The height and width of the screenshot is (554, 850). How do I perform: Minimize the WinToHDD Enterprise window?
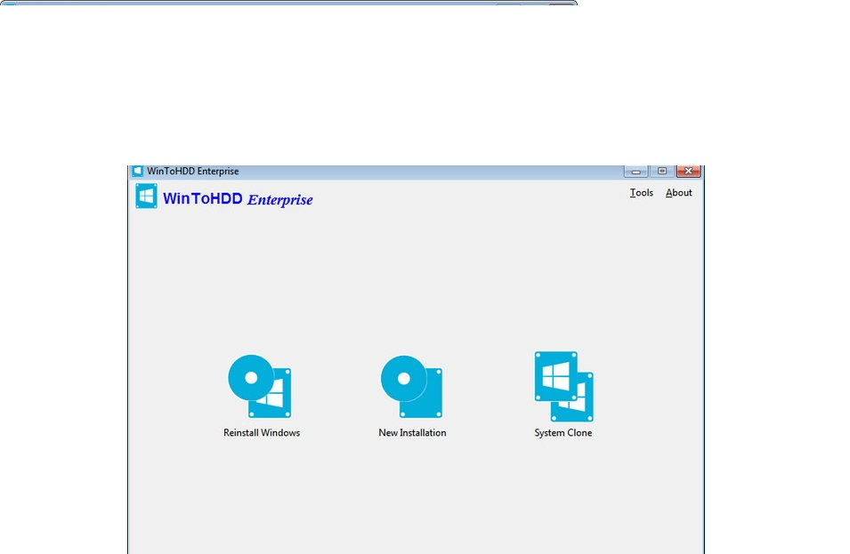point(635,171)
